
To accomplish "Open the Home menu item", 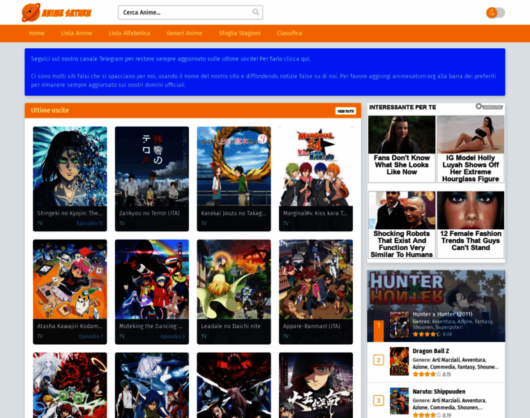I will [x=36, y=33].
